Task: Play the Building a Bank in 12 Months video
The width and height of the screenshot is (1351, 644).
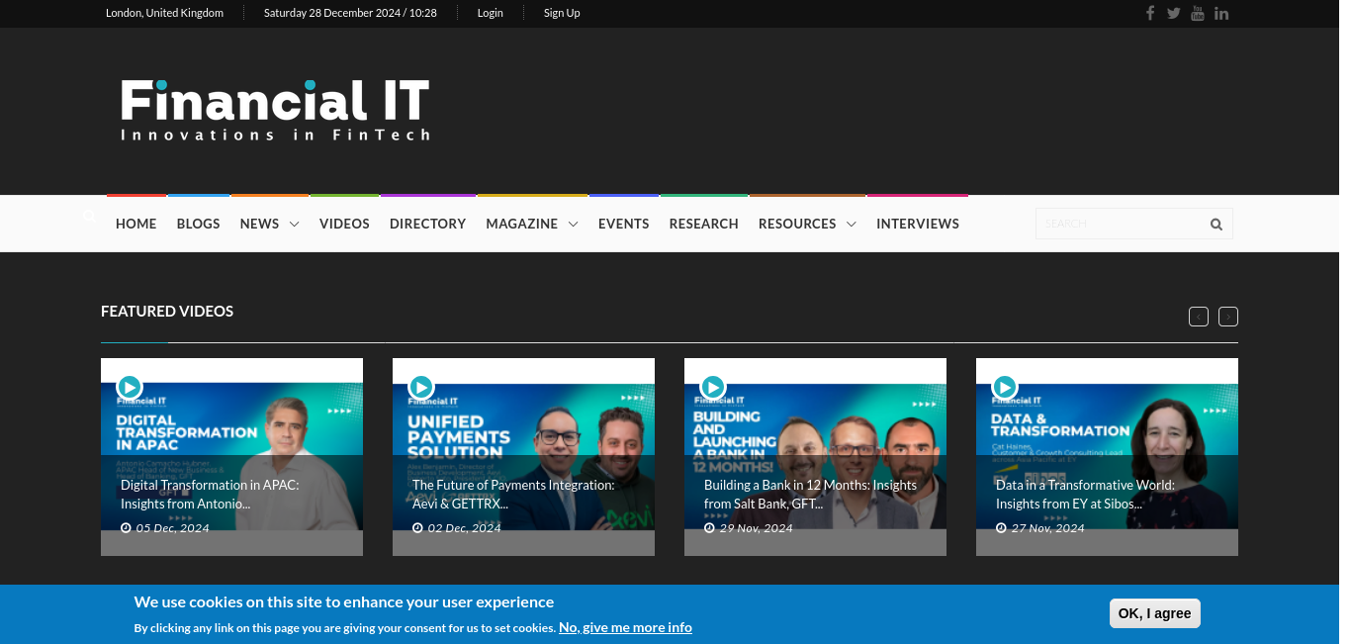Action: pyautogui.click(x=713, y=387)
